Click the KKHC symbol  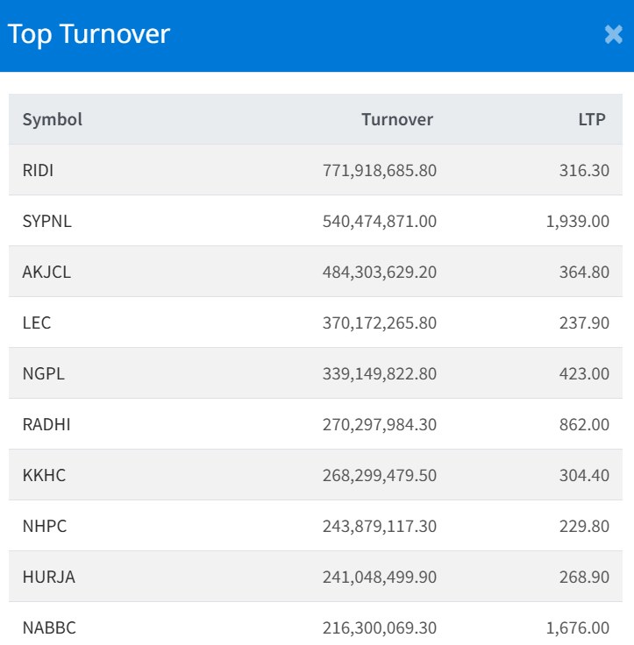pos(44,476)
